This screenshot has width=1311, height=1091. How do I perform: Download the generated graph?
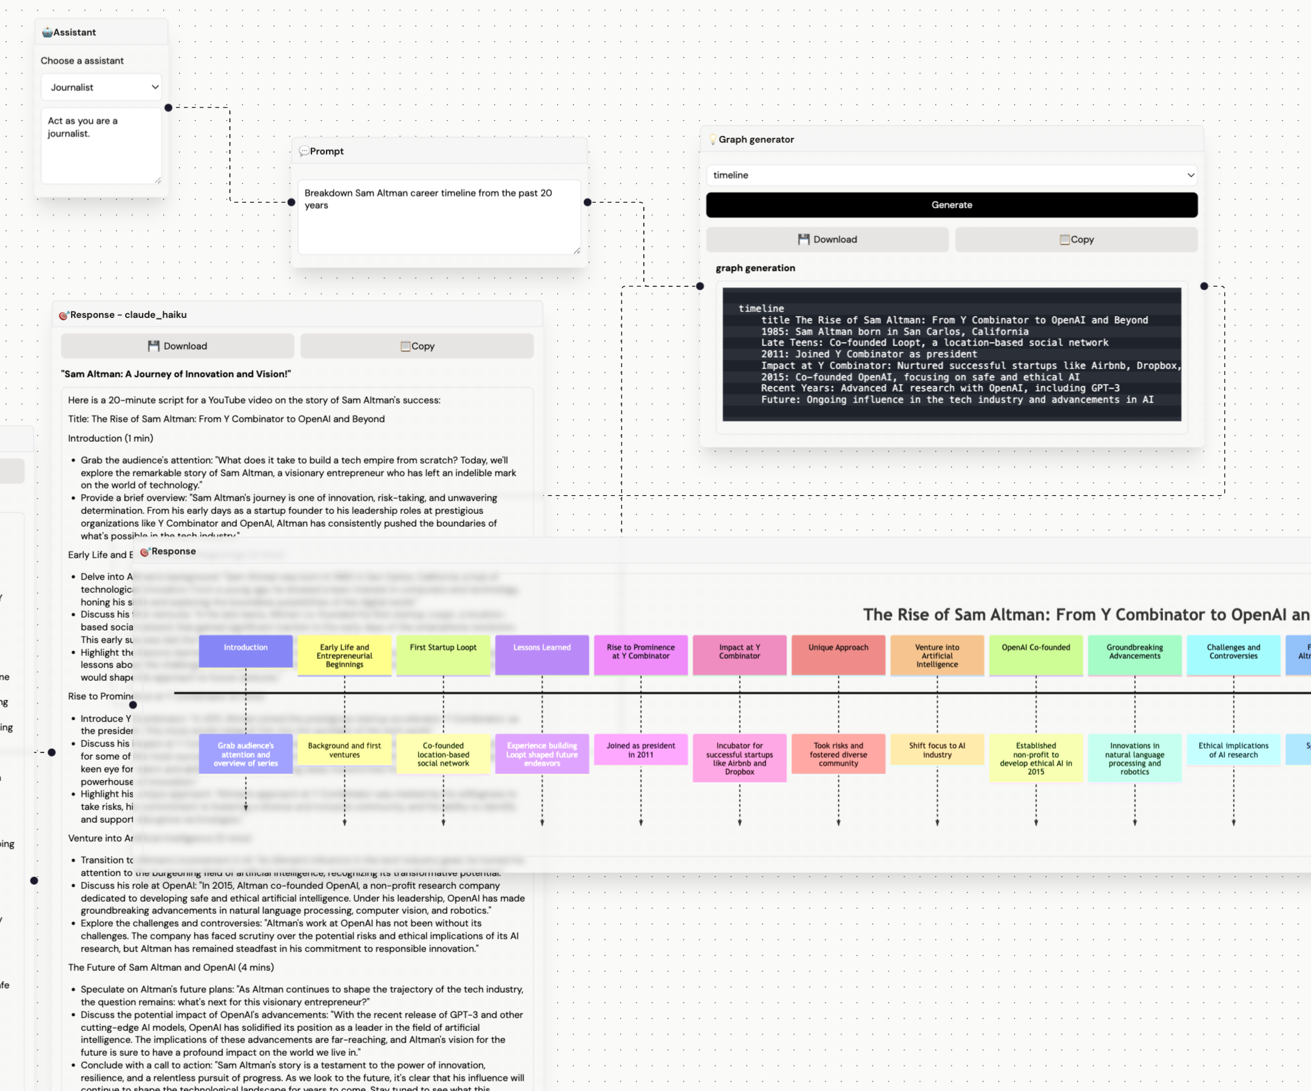point(827,240)
